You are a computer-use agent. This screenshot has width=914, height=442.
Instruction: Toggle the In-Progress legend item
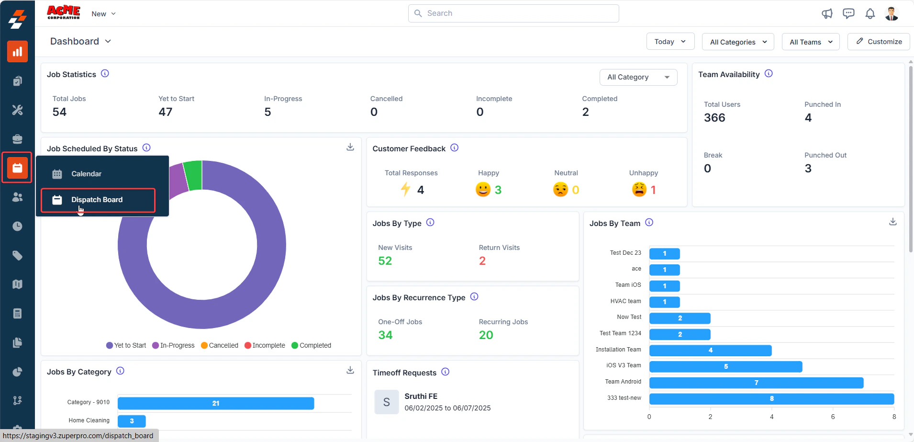click(x=173, y=345)
